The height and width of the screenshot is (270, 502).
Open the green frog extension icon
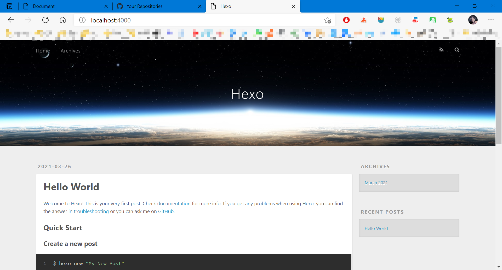point(450,20)
